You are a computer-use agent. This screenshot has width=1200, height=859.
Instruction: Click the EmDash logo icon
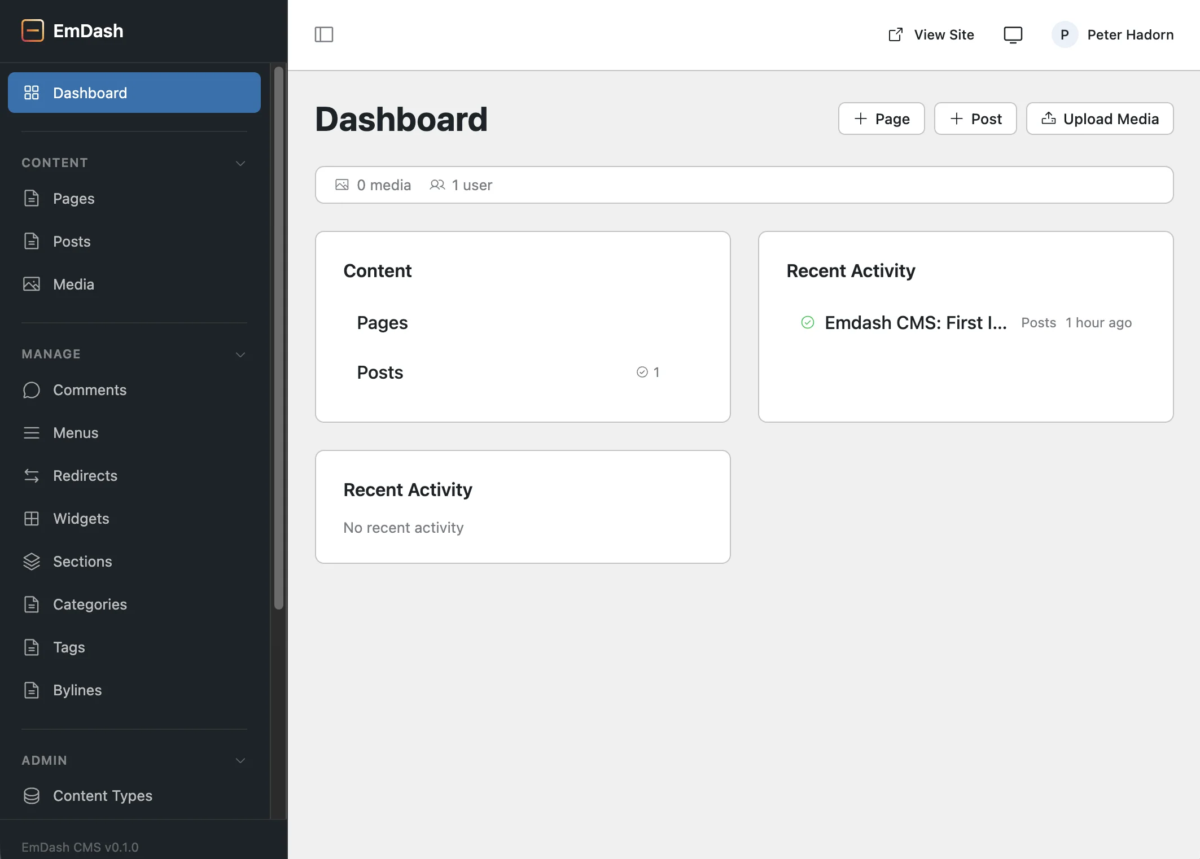coord(33,30)
